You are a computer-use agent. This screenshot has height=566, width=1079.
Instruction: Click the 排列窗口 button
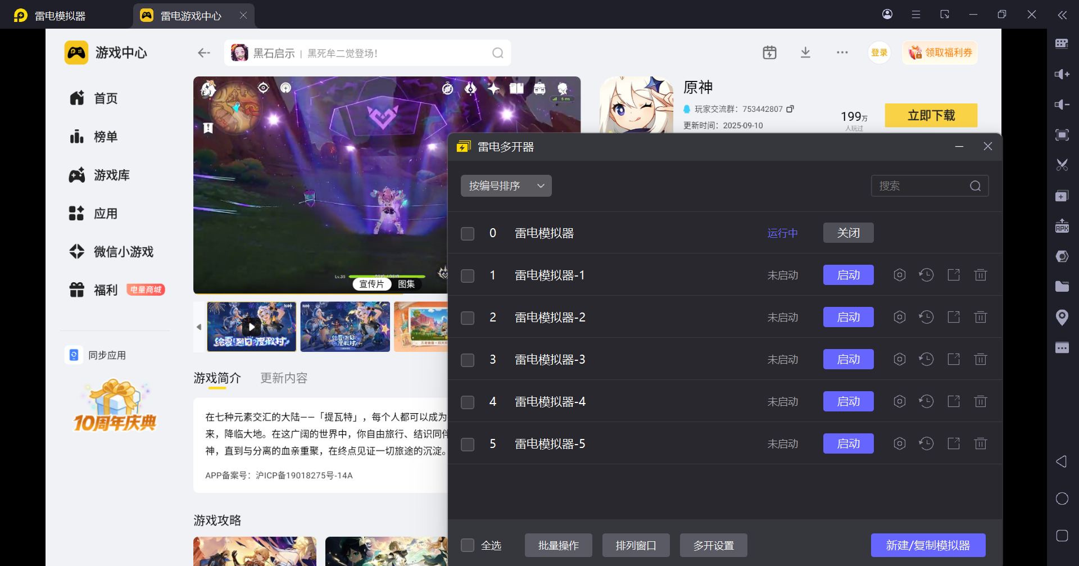click(636, 545)
